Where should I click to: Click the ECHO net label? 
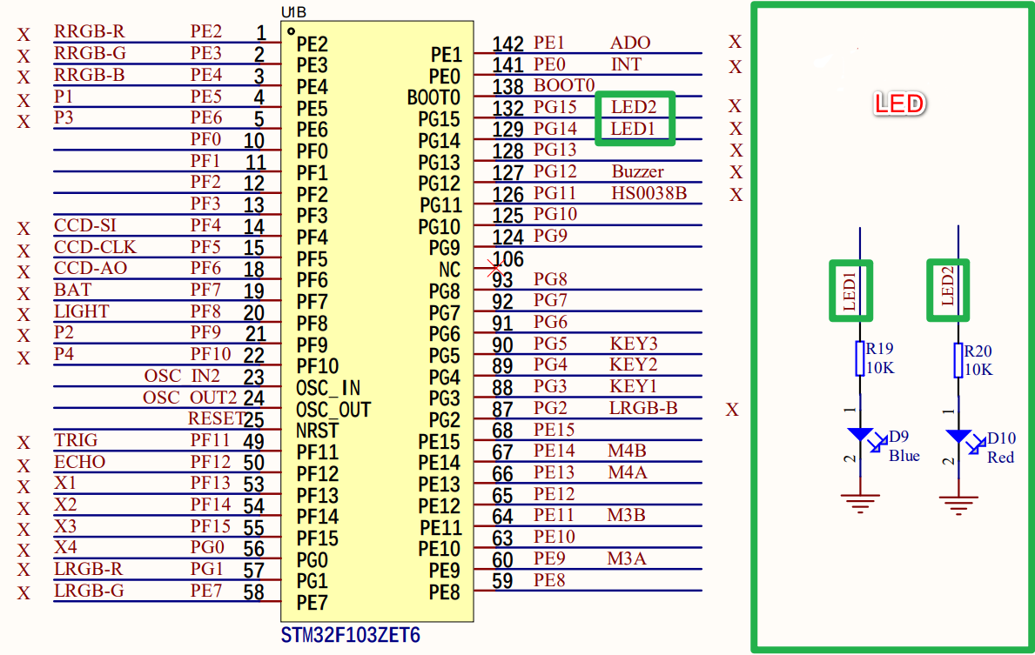coord(80,461)
